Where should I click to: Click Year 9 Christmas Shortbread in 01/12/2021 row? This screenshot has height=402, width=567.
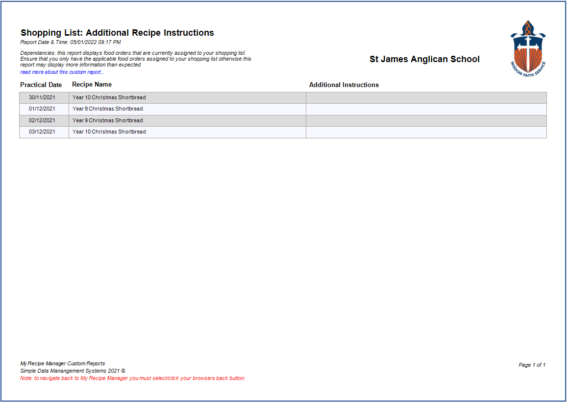tap(107, 109)
